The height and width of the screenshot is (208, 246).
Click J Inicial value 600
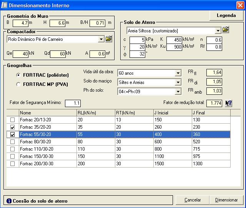(158, 142)
